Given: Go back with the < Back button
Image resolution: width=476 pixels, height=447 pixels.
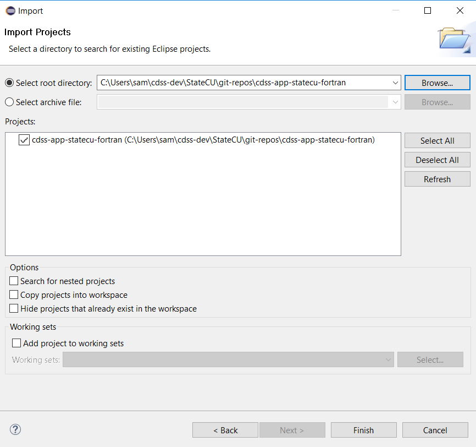Looking at the screenshot, I should click(225, 430).
